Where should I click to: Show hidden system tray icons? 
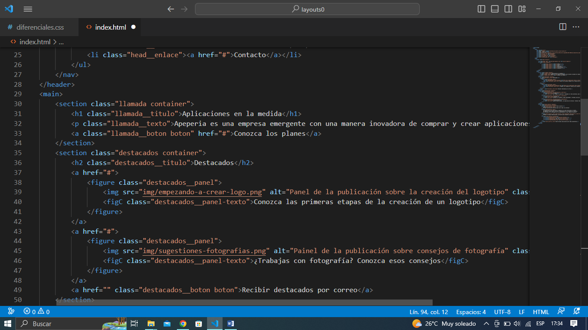click(x=486, y=324)
